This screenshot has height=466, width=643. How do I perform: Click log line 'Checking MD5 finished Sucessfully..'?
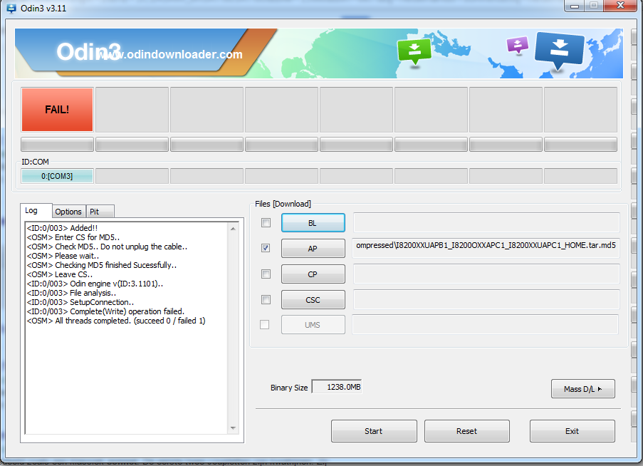[102, 265]
